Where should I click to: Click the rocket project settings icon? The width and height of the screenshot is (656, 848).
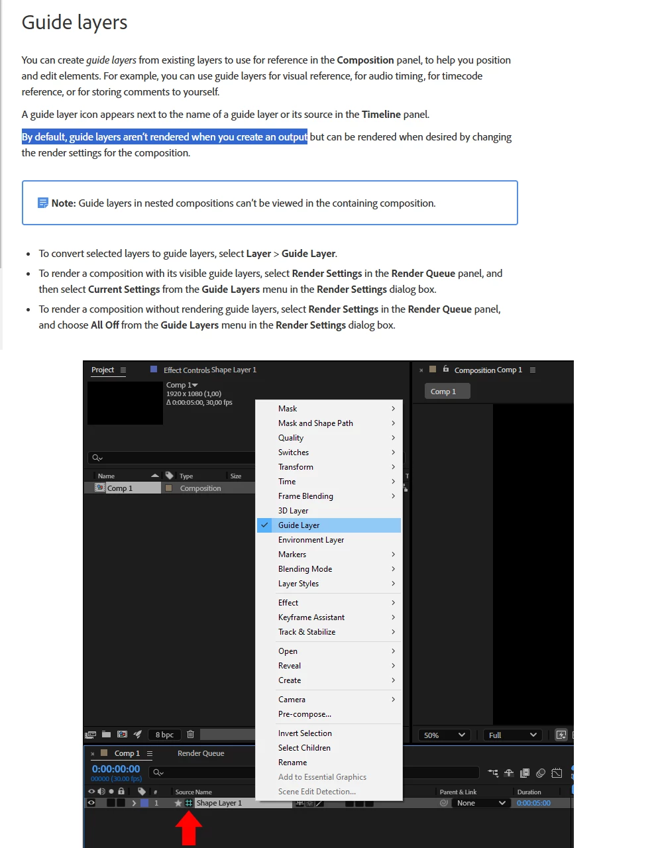click(x=138, y=734)
